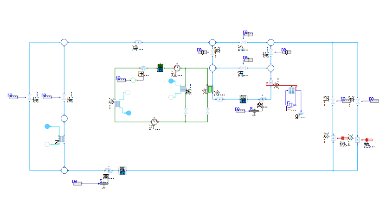Screen dimensions: 386x215
Task: Select the far-right re input block
Action: point(374,99)
